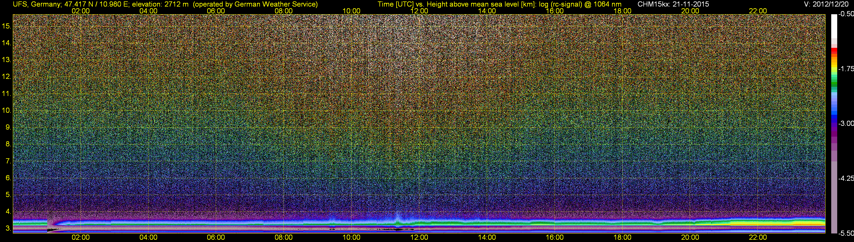The width and height of the screenshot is (854, 242).
Task: Select the 20:00 label on the bottom time axis
Action: click(690, 237)
